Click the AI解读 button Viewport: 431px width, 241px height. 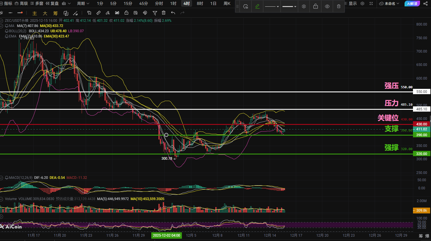click(x=412, y=3)
